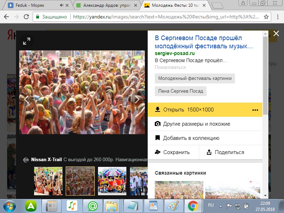Change the RU input language

[x=211, y=205]
